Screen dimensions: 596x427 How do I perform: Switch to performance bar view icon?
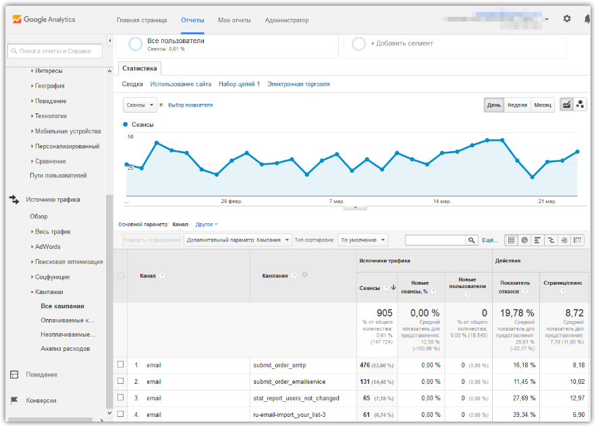537,240
